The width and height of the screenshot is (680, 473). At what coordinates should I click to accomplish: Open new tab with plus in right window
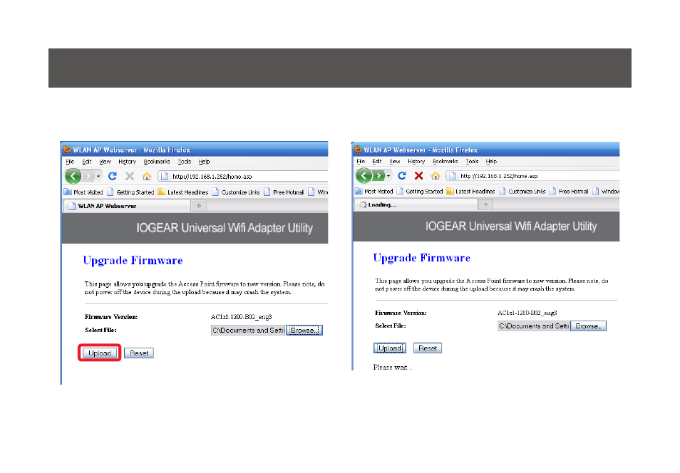485,204
